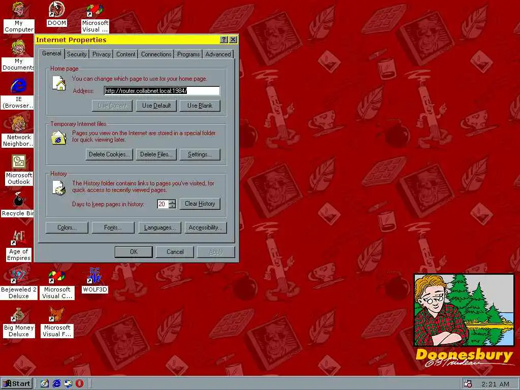
Task: Click the Delete Cookies... button
Action: coord(109,154)
